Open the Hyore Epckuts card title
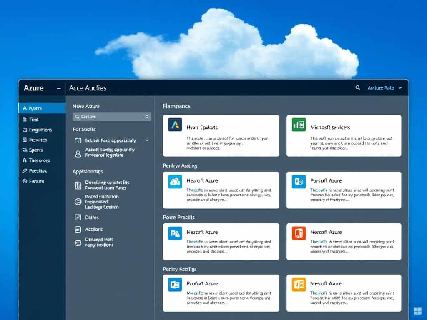Image resolution: width=427 pixels, height=320 pixels. pos(202,127)
